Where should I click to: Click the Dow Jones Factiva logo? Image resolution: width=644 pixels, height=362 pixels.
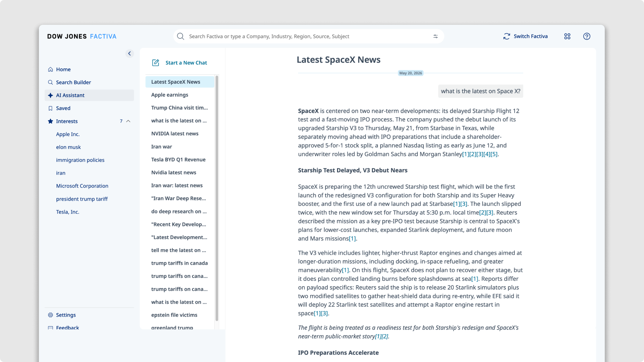82,37
